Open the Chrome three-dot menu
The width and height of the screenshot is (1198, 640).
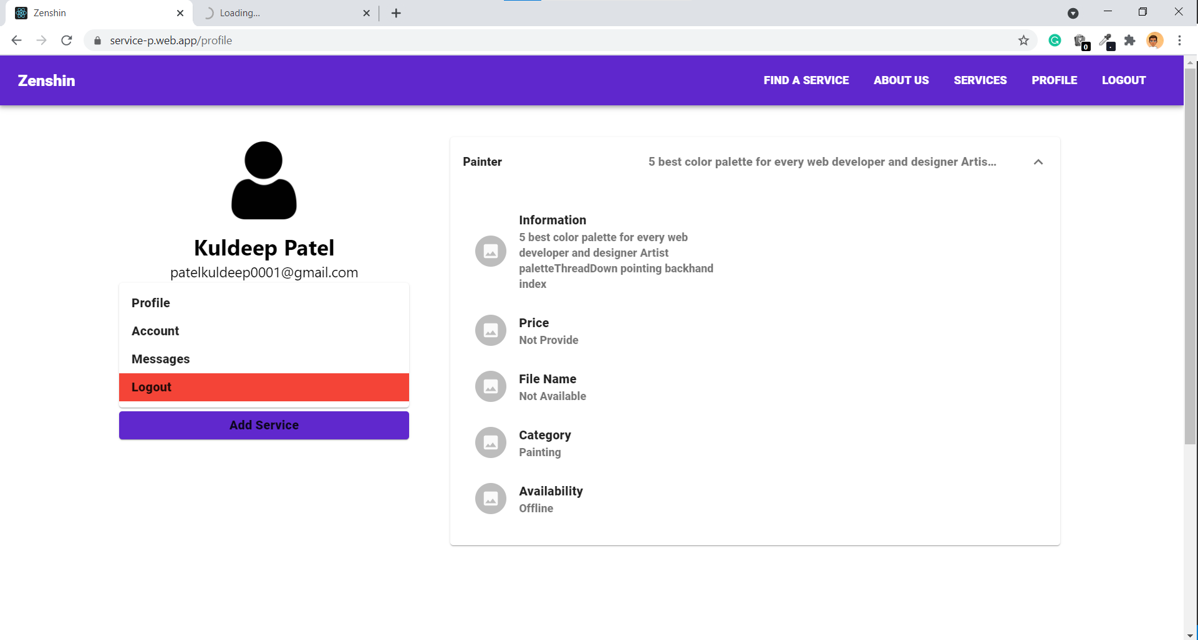[1179, 41]
